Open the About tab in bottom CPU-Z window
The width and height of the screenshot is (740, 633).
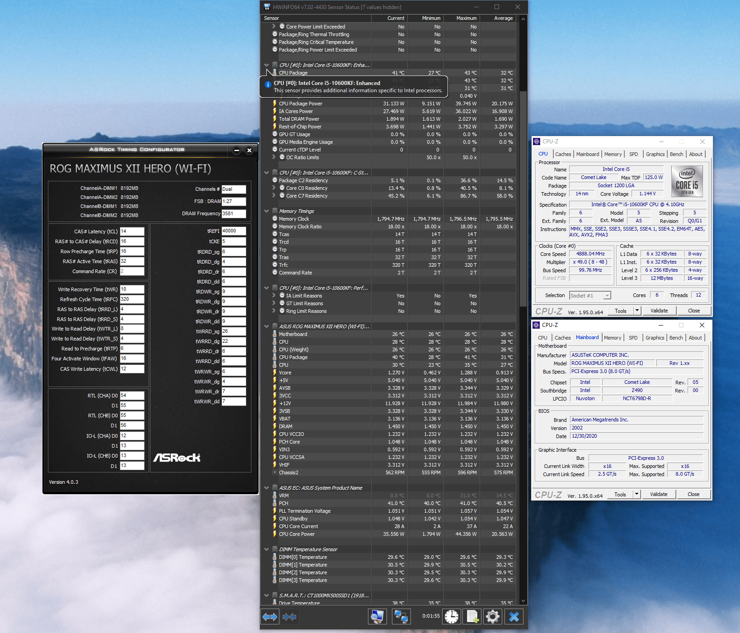coord(695,338)
